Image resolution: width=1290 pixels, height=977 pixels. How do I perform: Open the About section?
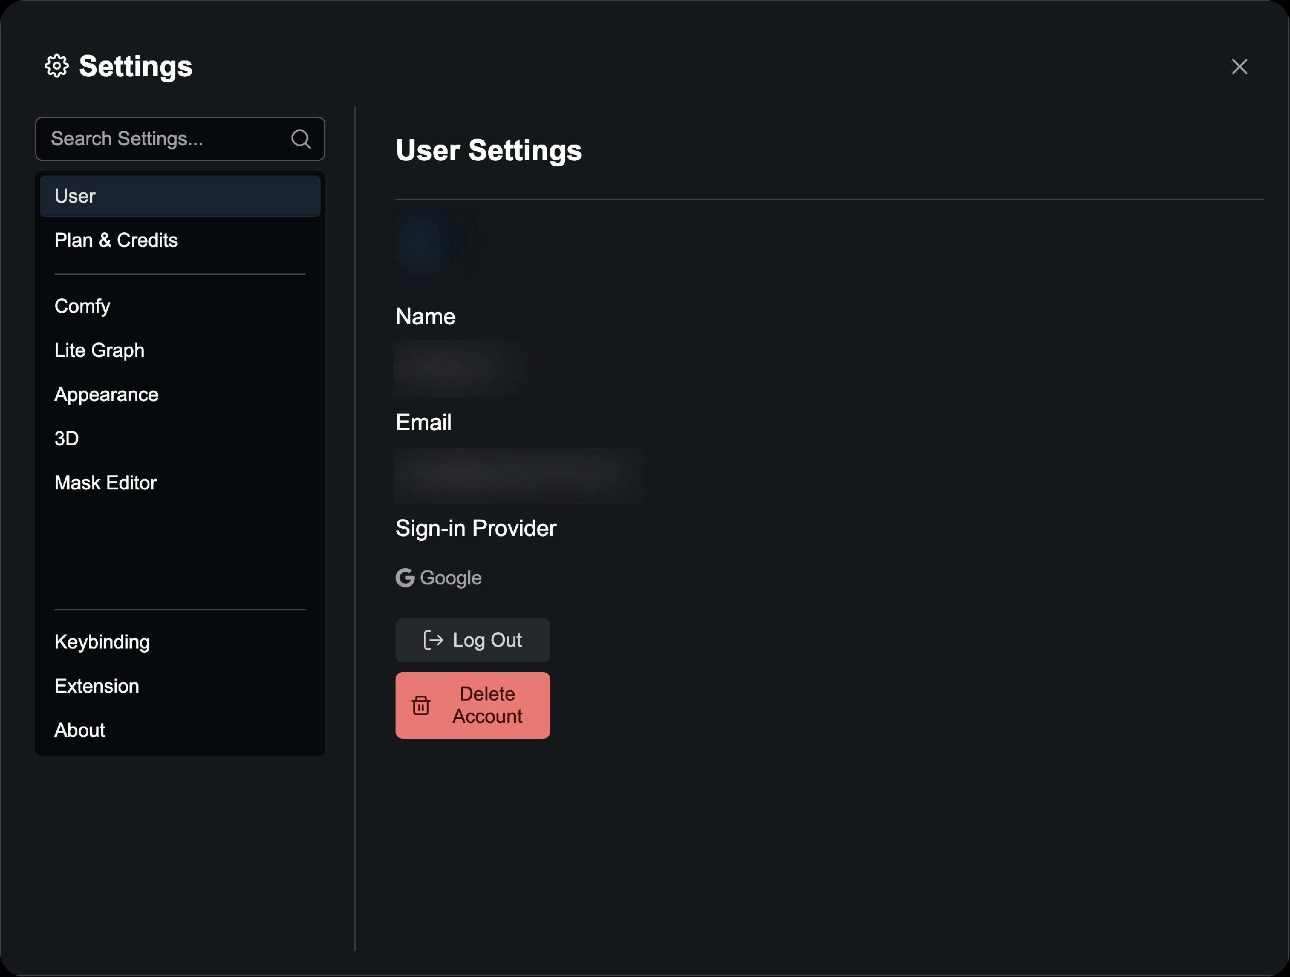[79, 730]
